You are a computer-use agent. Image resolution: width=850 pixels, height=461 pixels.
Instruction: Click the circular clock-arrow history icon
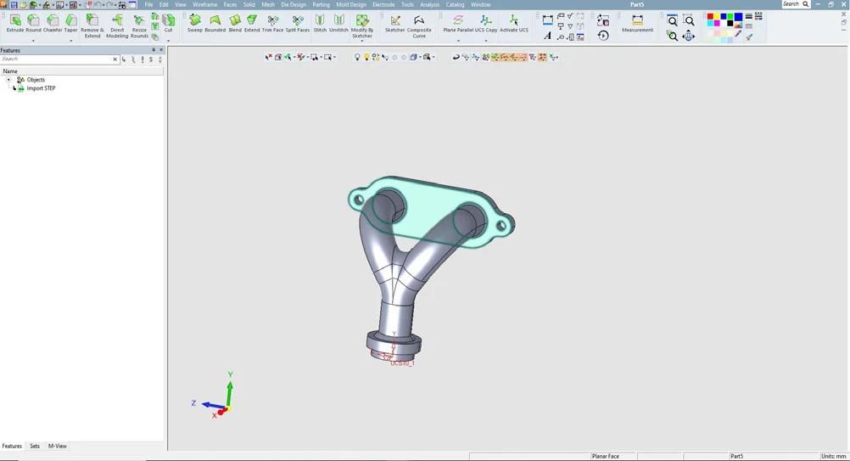click(x=603, y=36)
